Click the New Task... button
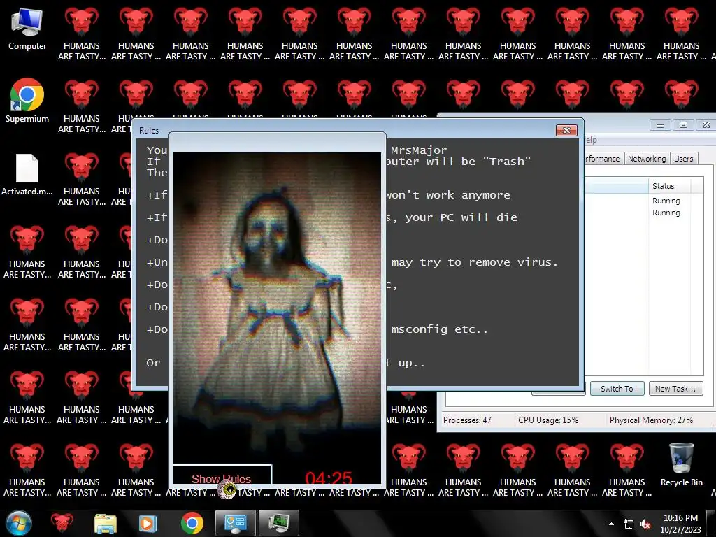This screenshot has height=537, width=716. pyautogui.click(x=675, y=389)
